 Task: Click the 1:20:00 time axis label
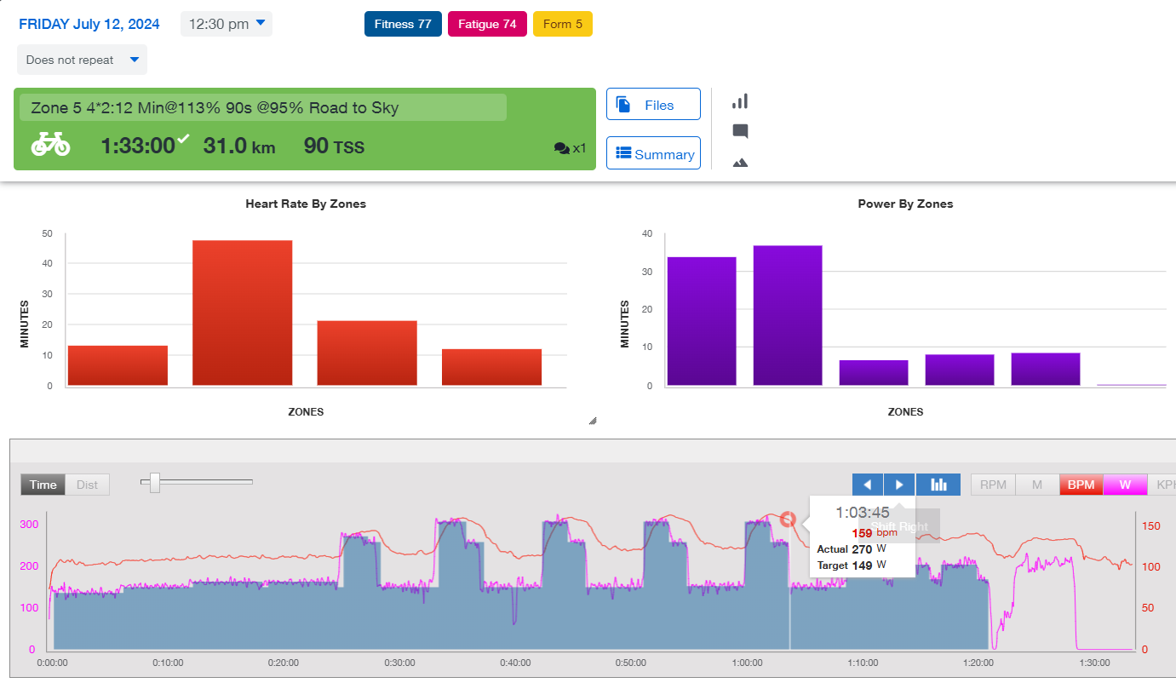978,663
